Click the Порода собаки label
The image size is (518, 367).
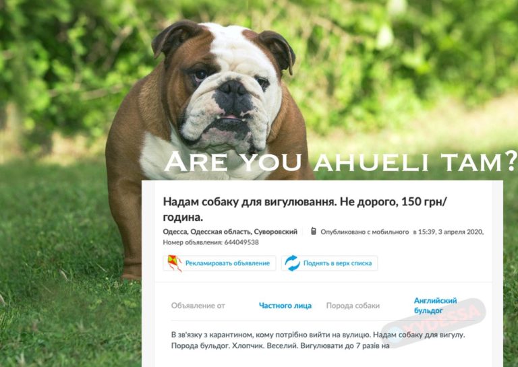pos(353,306)
